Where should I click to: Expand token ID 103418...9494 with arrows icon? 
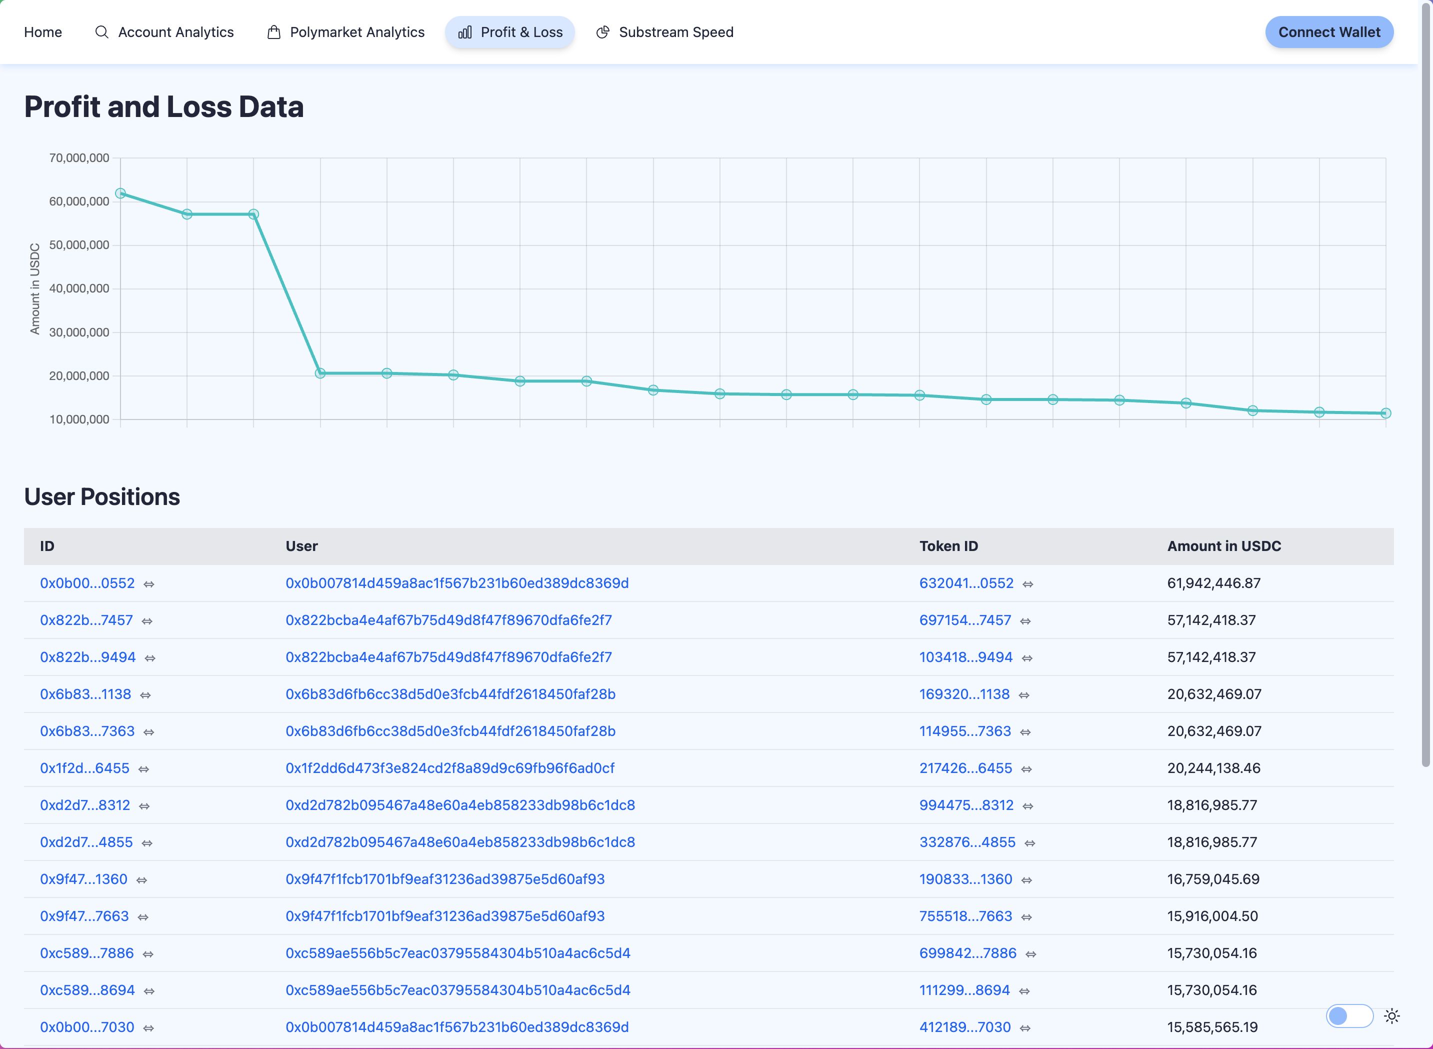point(1027,658)
